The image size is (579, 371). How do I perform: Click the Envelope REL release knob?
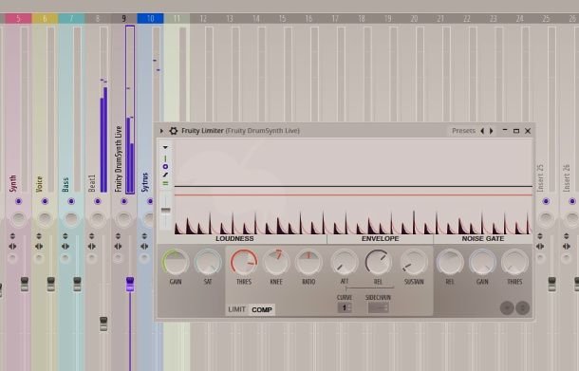tap(378, 262)
